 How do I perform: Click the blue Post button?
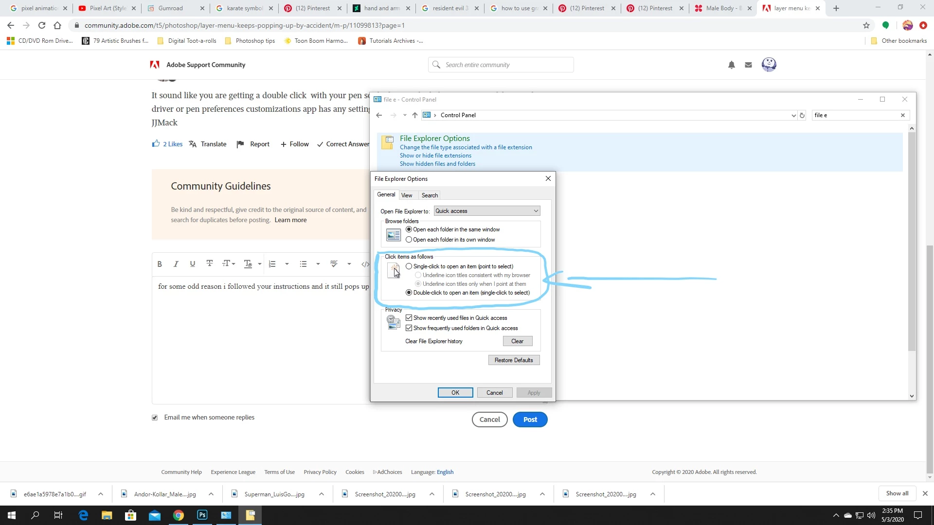(530, 420)
